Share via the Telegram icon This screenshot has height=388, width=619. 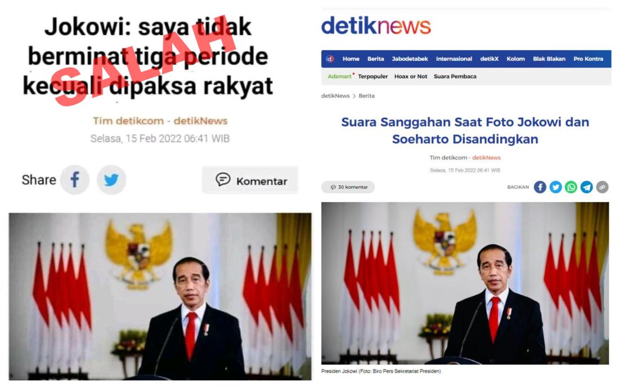(x=586, y=187)
